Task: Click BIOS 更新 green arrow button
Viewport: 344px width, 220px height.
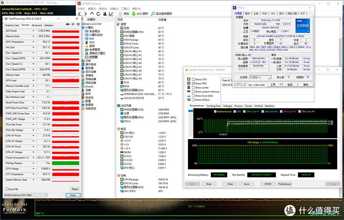Action: pyautogui.click(x=140, y=14)
